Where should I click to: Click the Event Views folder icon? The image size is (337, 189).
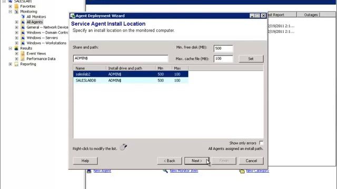click(x=23, y=54)
